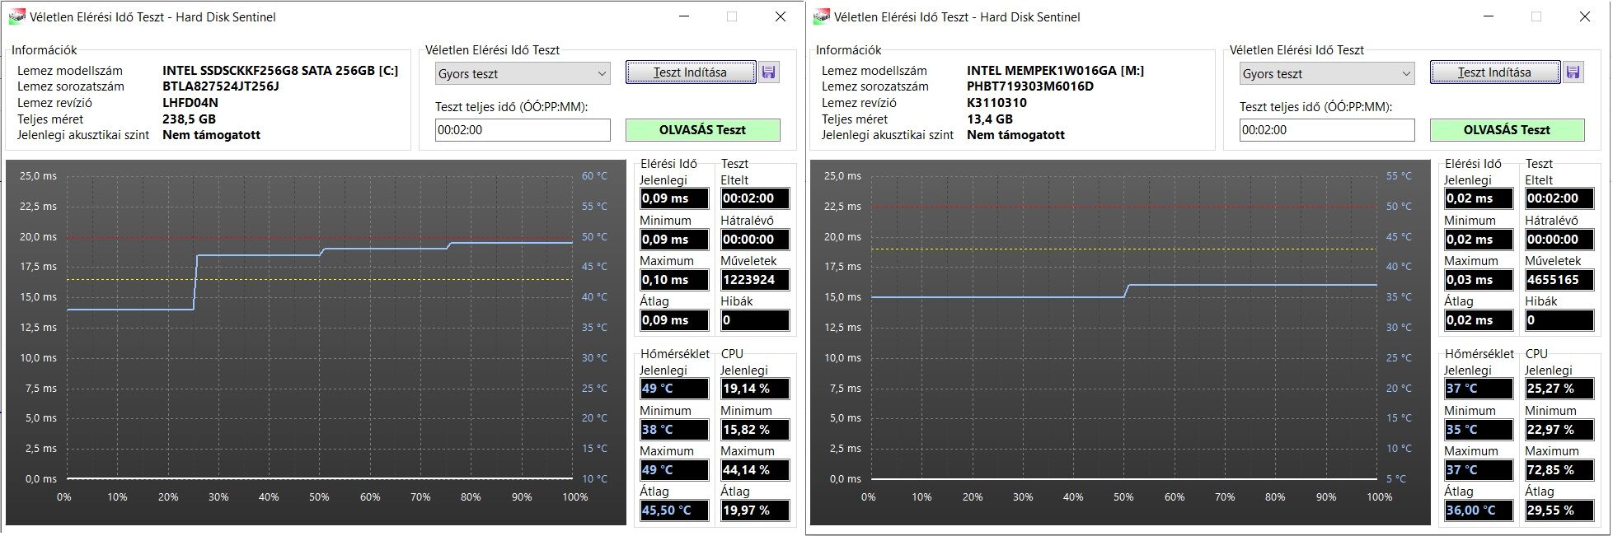Click the operations count 4655165

[1559, 280]
